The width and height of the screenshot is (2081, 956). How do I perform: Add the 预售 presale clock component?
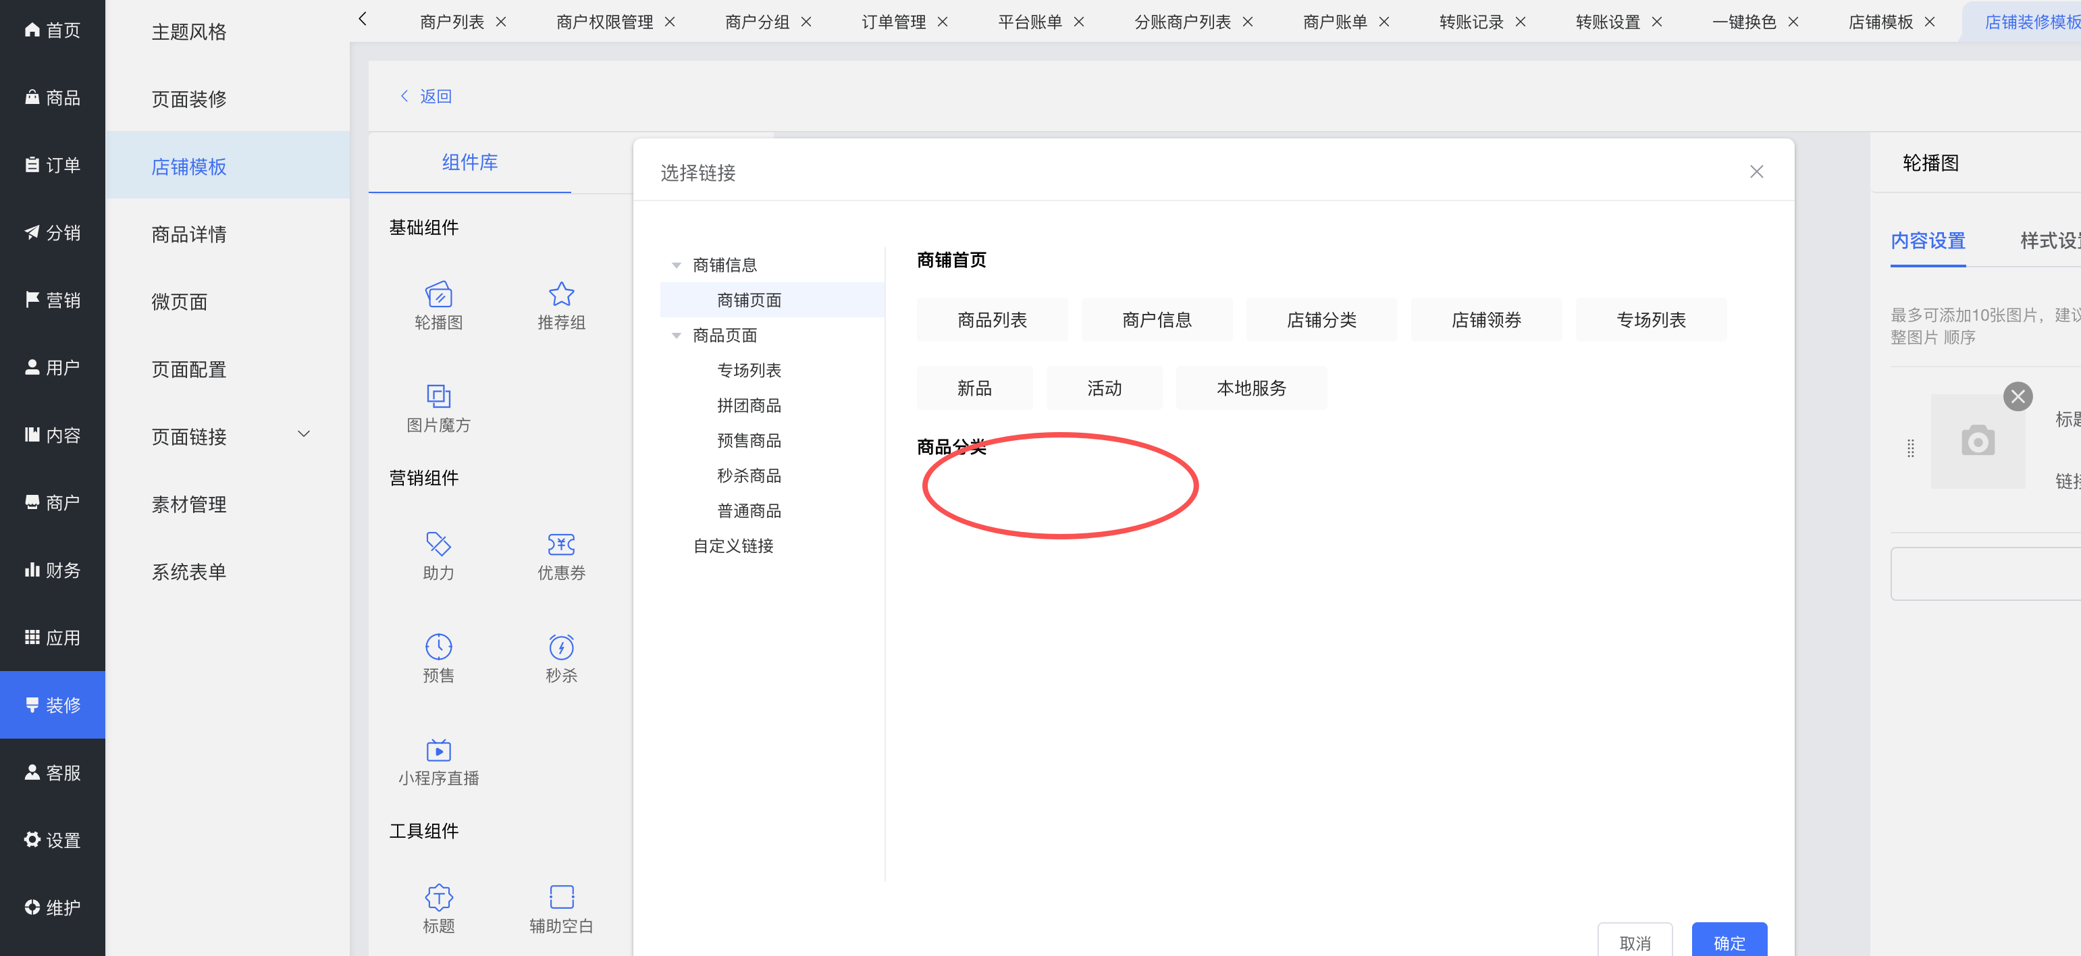(438, 647)
